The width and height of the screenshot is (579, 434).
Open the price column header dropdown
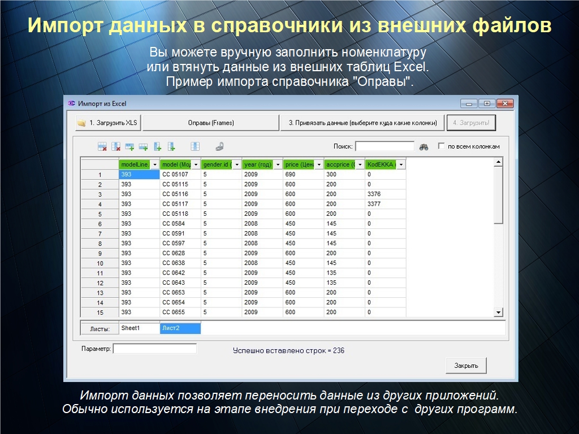click(x=319, y=164)
